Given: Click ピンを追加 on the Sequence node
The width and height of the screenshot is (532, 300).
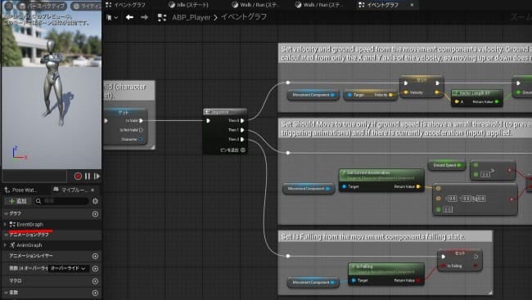Looking at the screenshot, I should (x=232, y=150).
